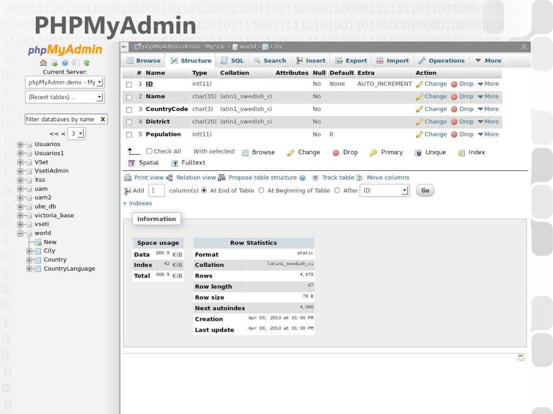Image resolution: width=553 pixels, height=414 pixels.
Task: Open the After column ID dropdown
Action: (385, 190)
